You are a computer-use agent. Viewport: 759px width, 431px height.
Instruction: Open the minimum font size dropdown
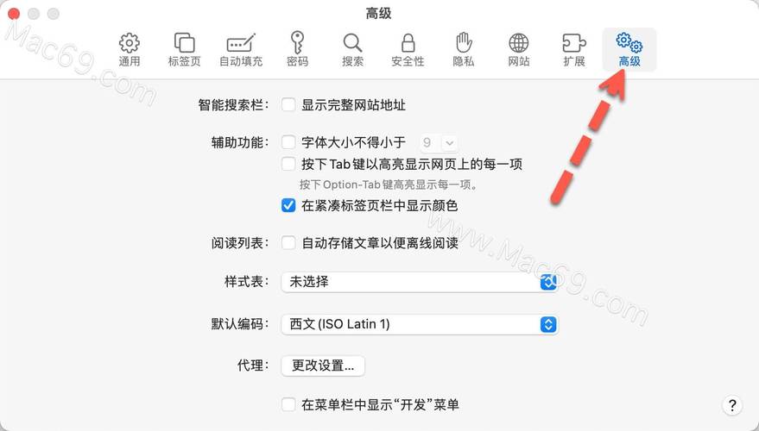point(439,142)
